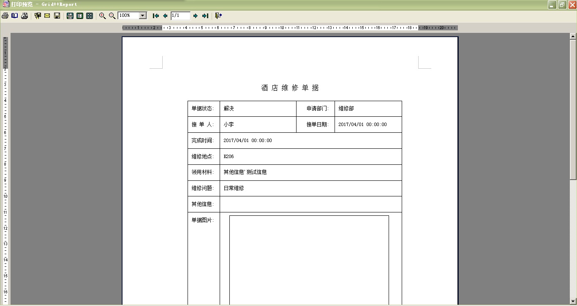577x306 pixels.
Task: Click the Grid++Report app icon in title bar
Action: [x=5, y=4]
